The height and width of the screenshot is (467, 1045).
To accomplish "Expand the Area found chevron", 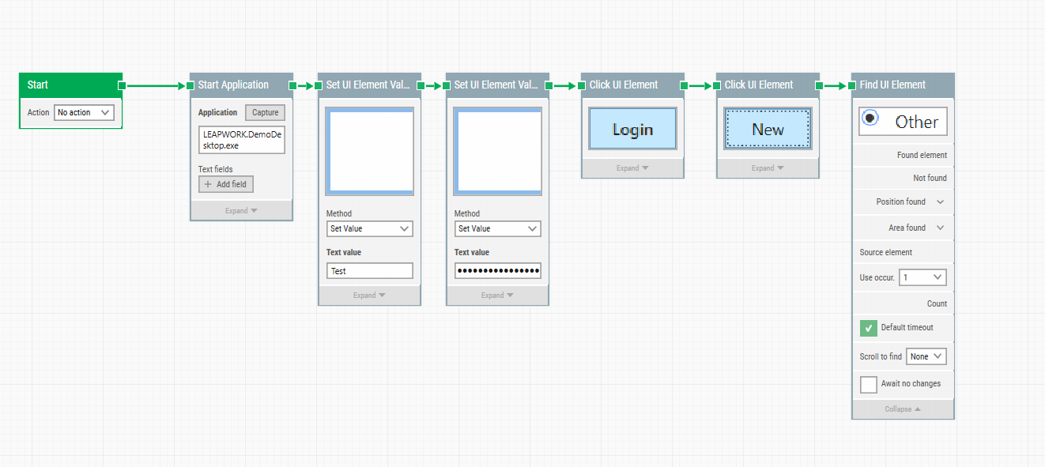I will pyautogui.click(x=940, y=228).
